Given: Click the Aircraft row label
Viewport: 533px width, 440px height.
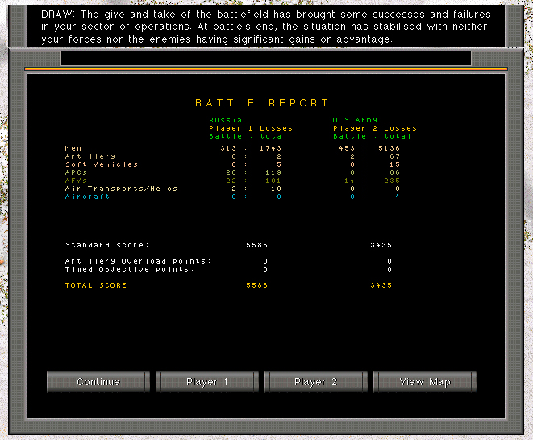Looking at the screenshot, I should pyautogui.click(x=87, y=197).
